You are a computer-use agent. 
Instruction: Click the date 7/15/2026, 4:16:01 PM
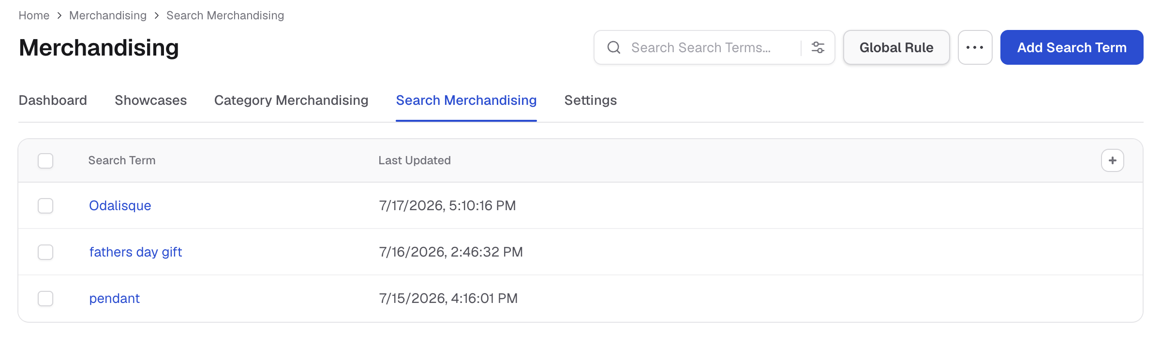pos(448,299)
